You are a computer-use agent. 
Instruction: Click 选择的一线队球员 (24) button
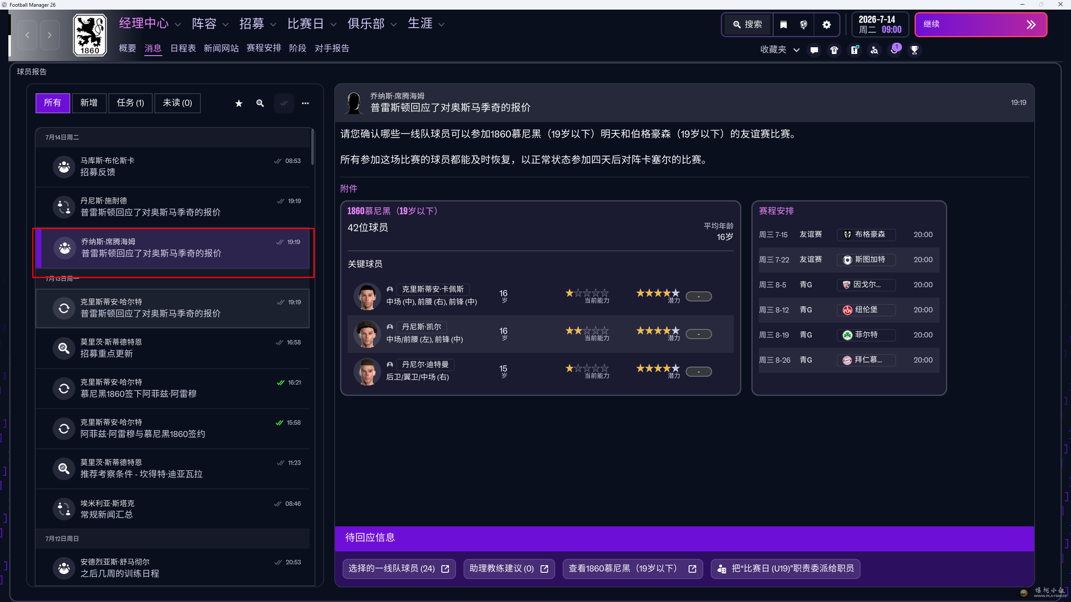(x=399, y=569)
